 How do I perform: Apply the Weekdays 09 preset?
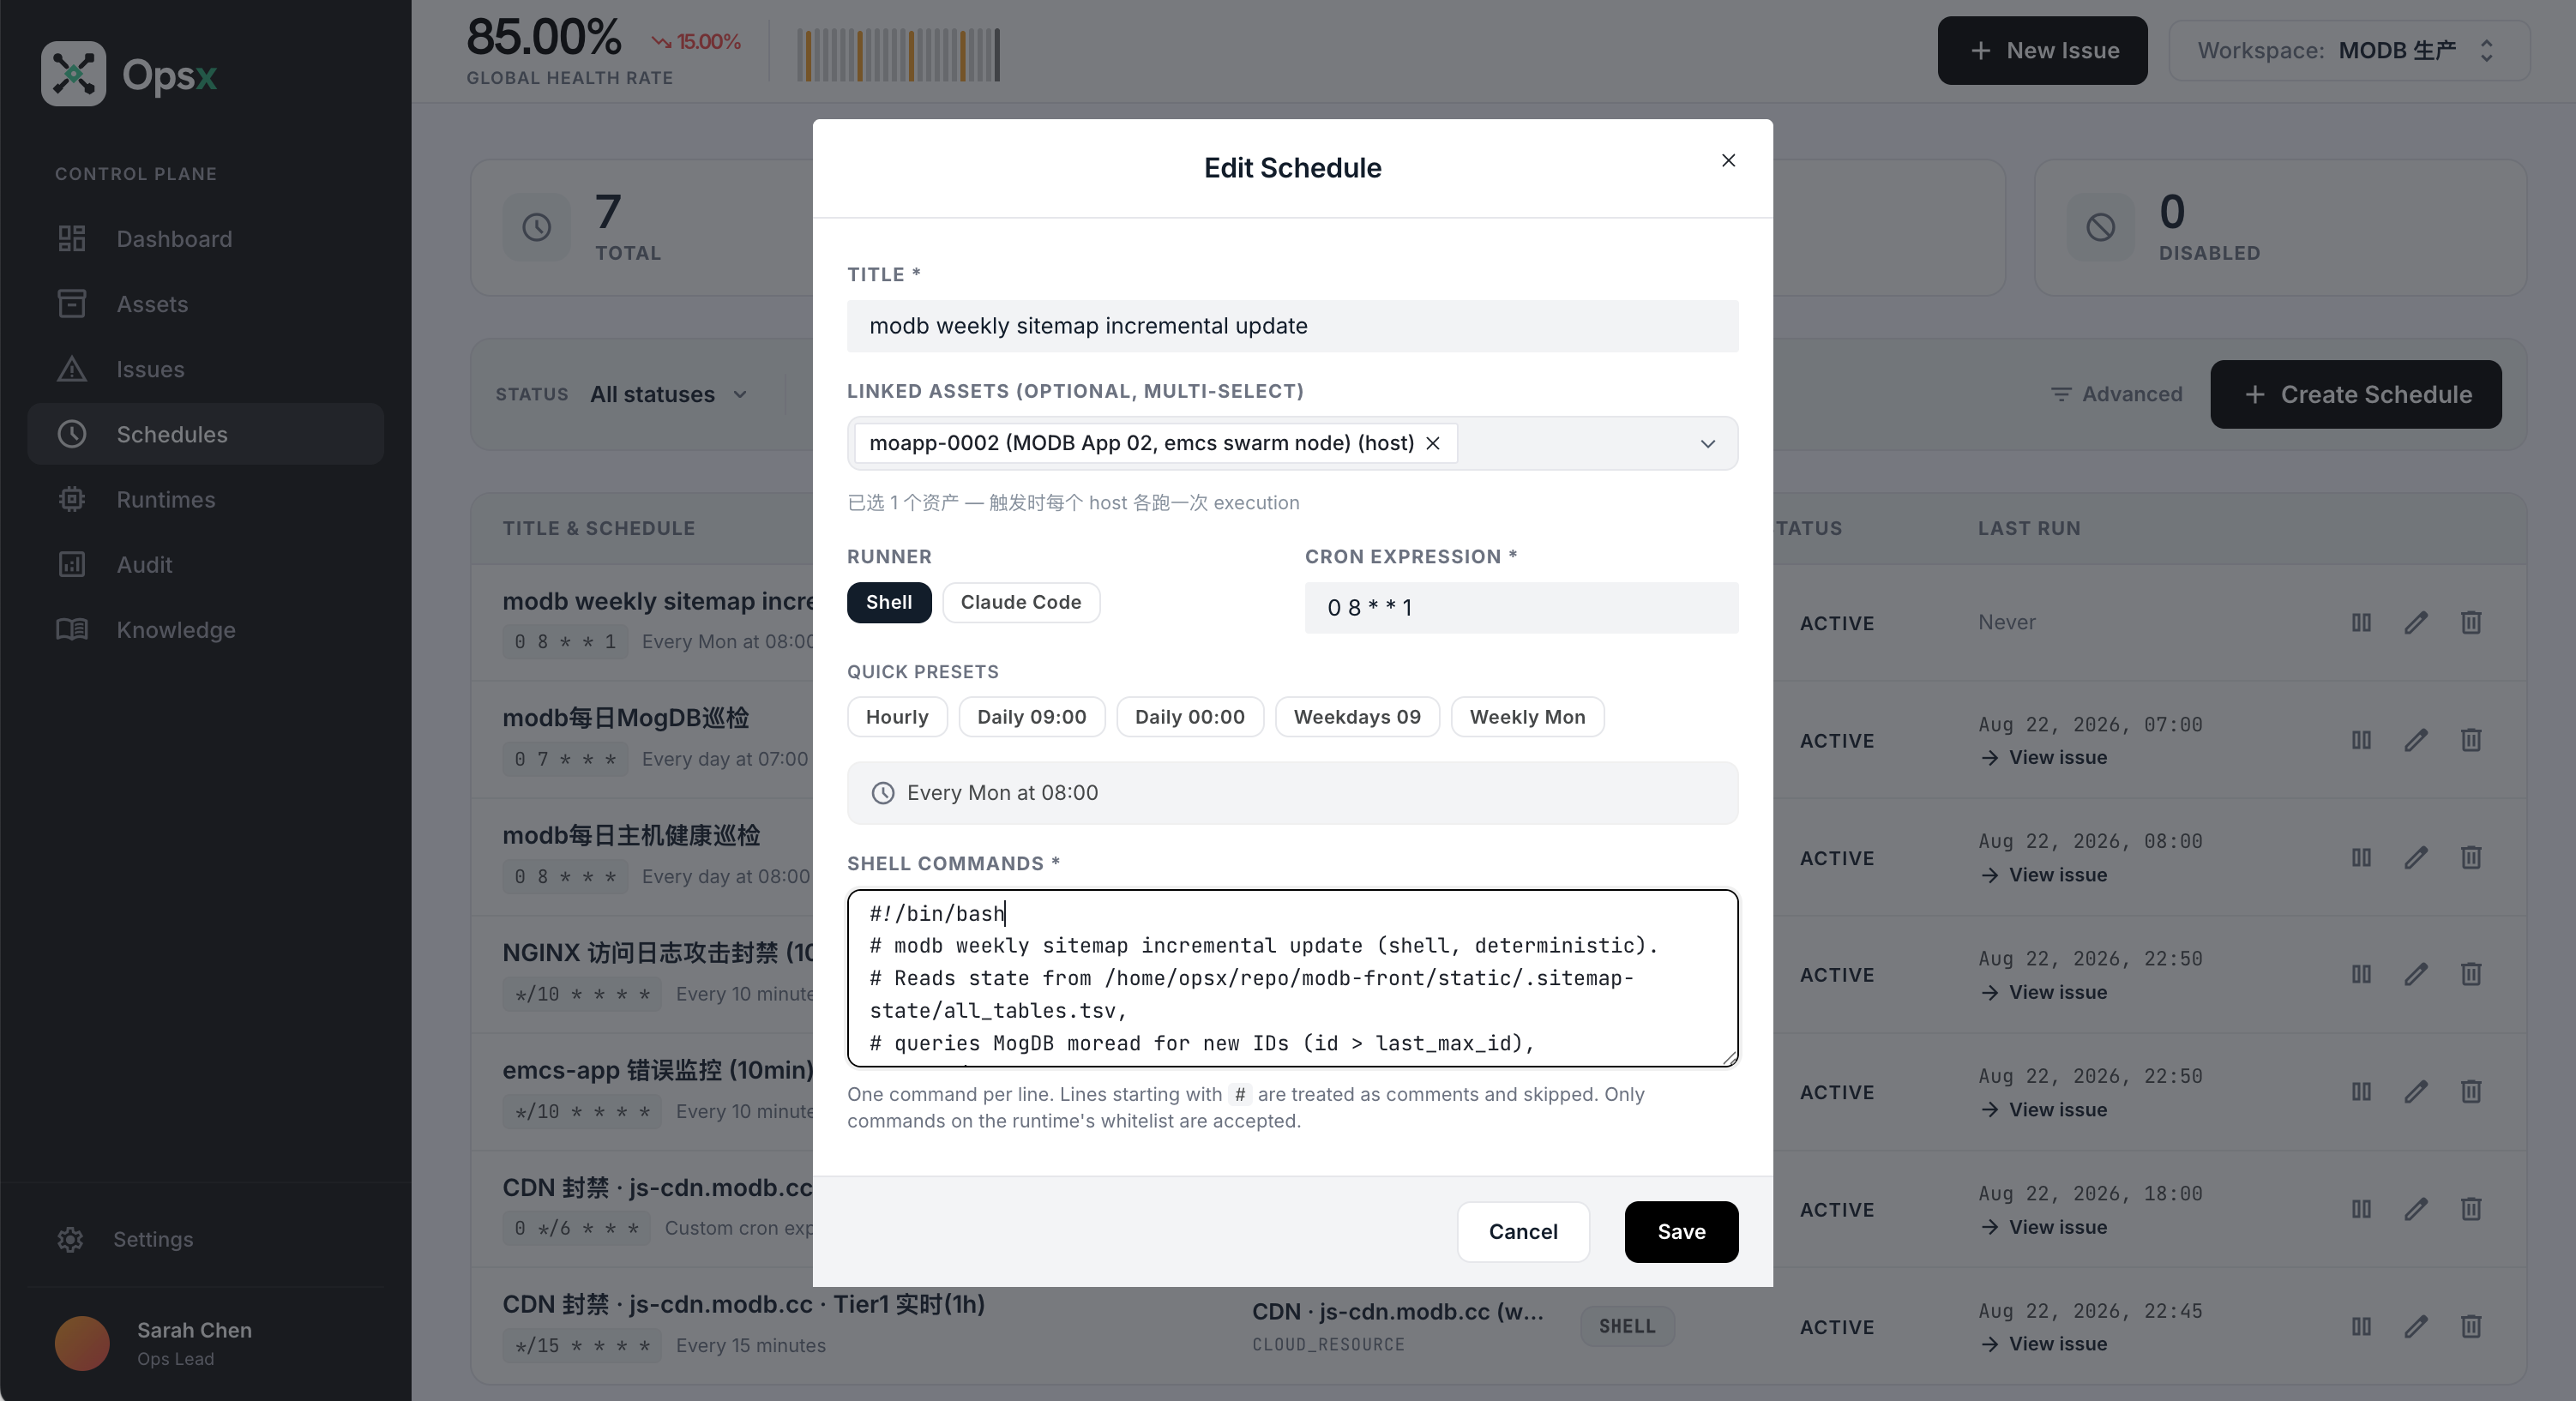pyautogui.click(x=1357, y=717)
